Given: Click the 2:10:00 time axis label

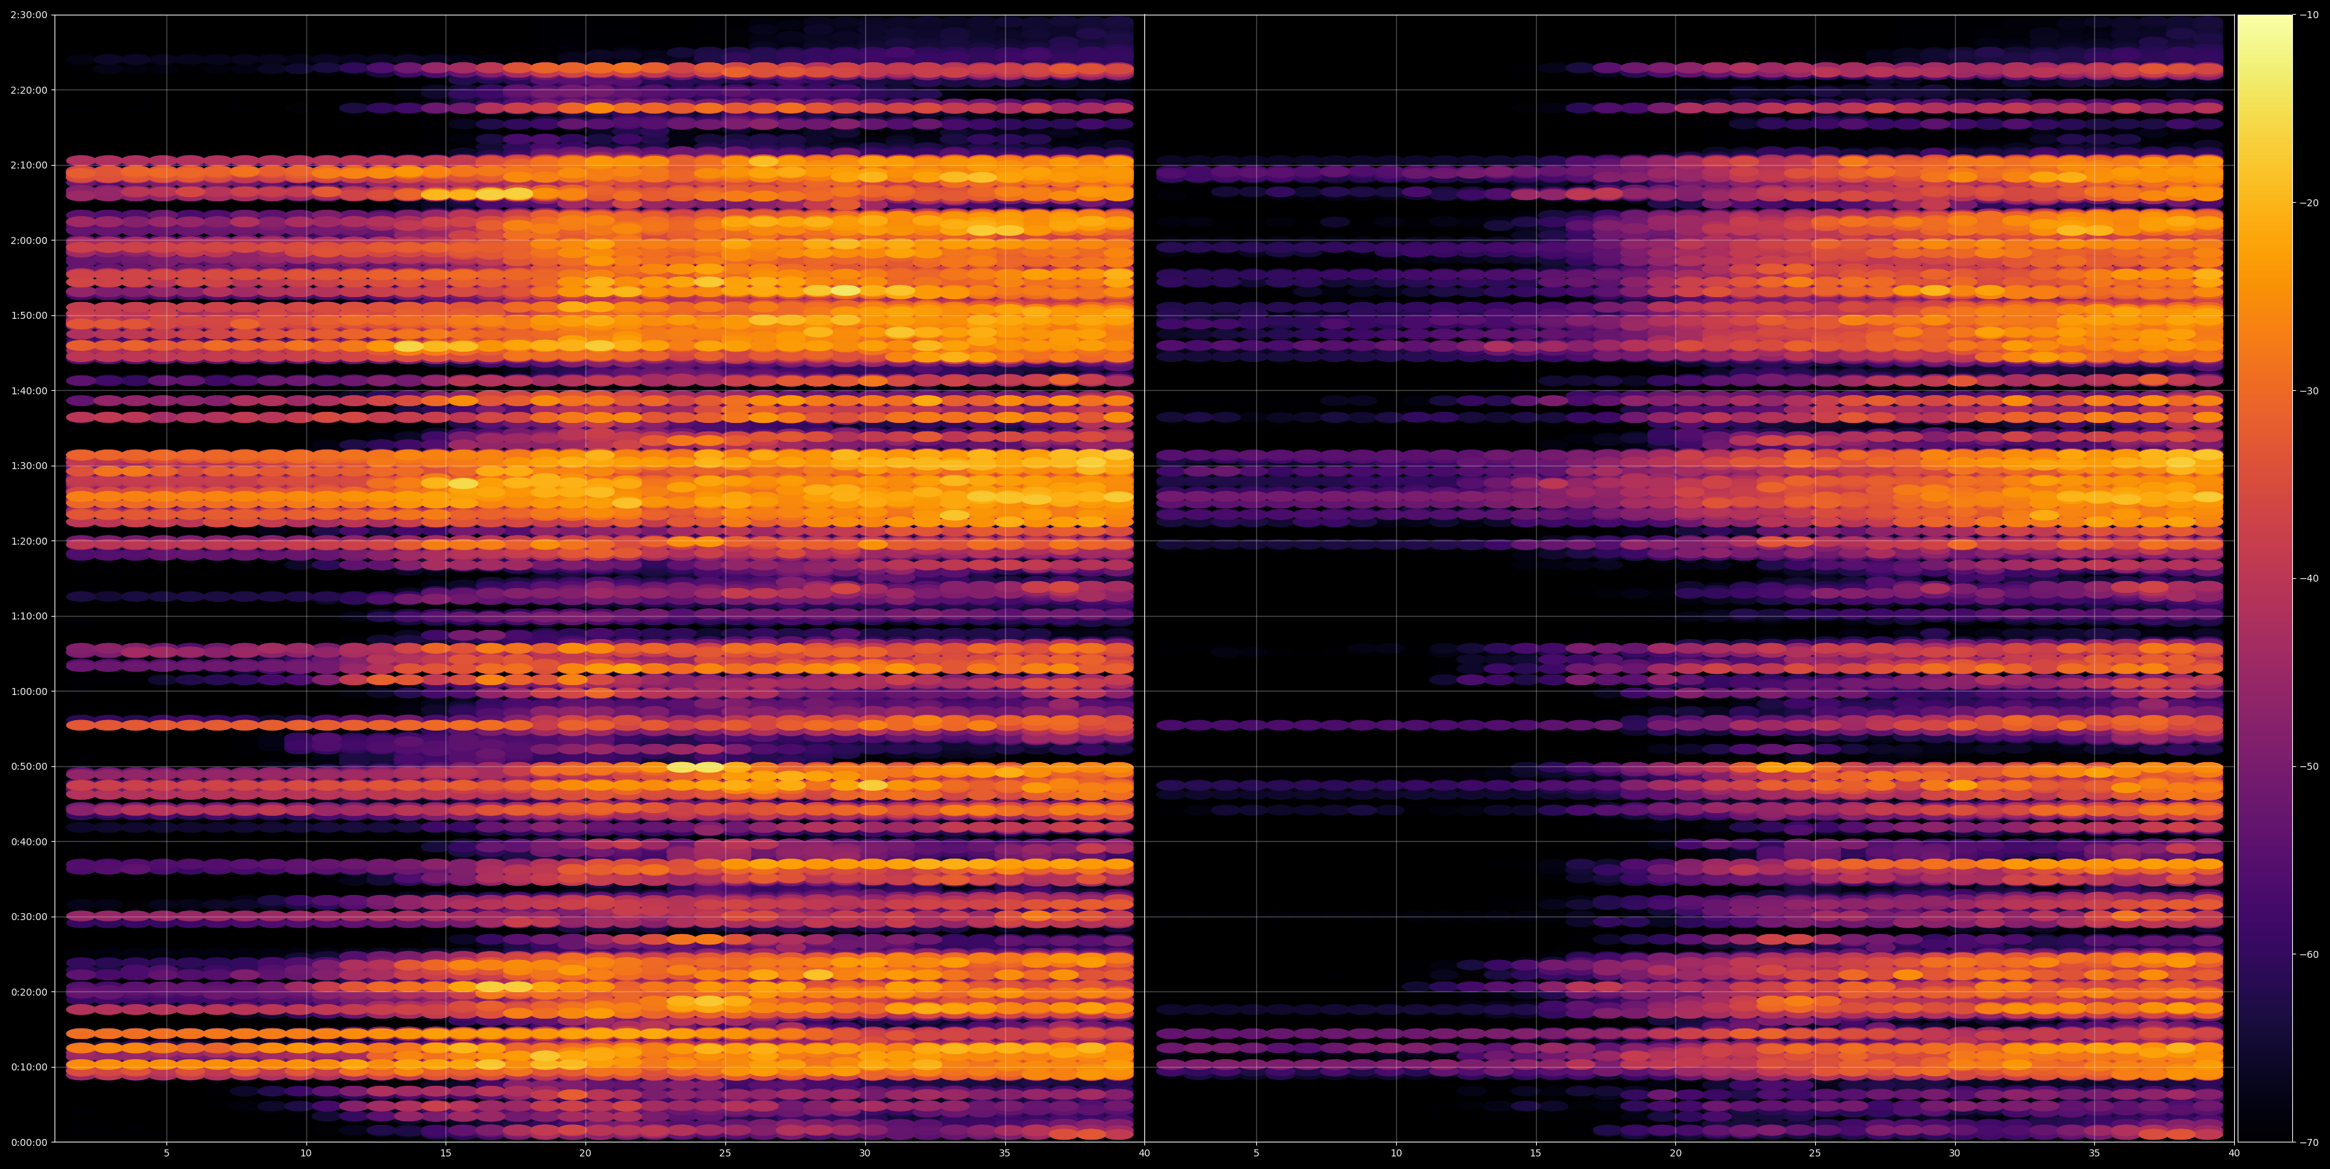Looking at the screenshot, I should tap(29, 166).
